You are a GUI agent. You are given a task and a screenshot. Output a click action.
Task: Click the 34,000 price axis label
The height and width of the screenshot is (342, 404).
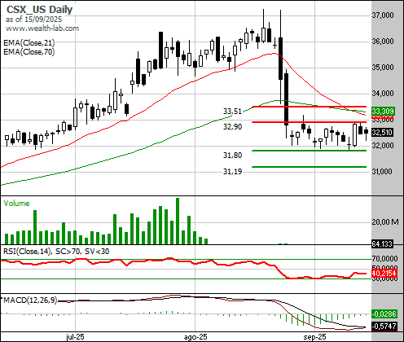(x=383, y=94)
